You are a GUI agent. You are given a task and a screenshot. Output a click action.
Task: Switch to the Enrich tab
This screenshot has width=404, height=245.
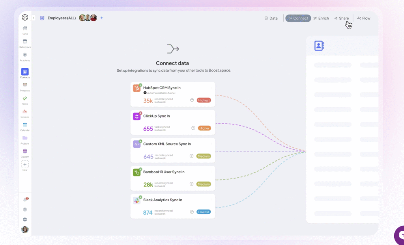(321, 18)
